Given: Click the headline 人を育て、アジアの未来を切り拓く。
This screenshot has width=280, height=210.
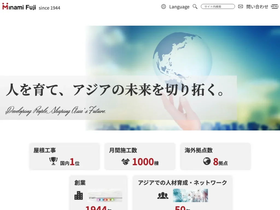Looking at the screenshot, I should click(x=115, y=90).
